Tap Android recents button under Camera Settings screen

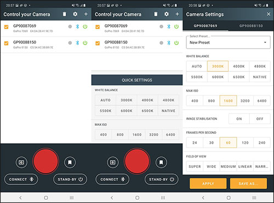tap(254, 198)
